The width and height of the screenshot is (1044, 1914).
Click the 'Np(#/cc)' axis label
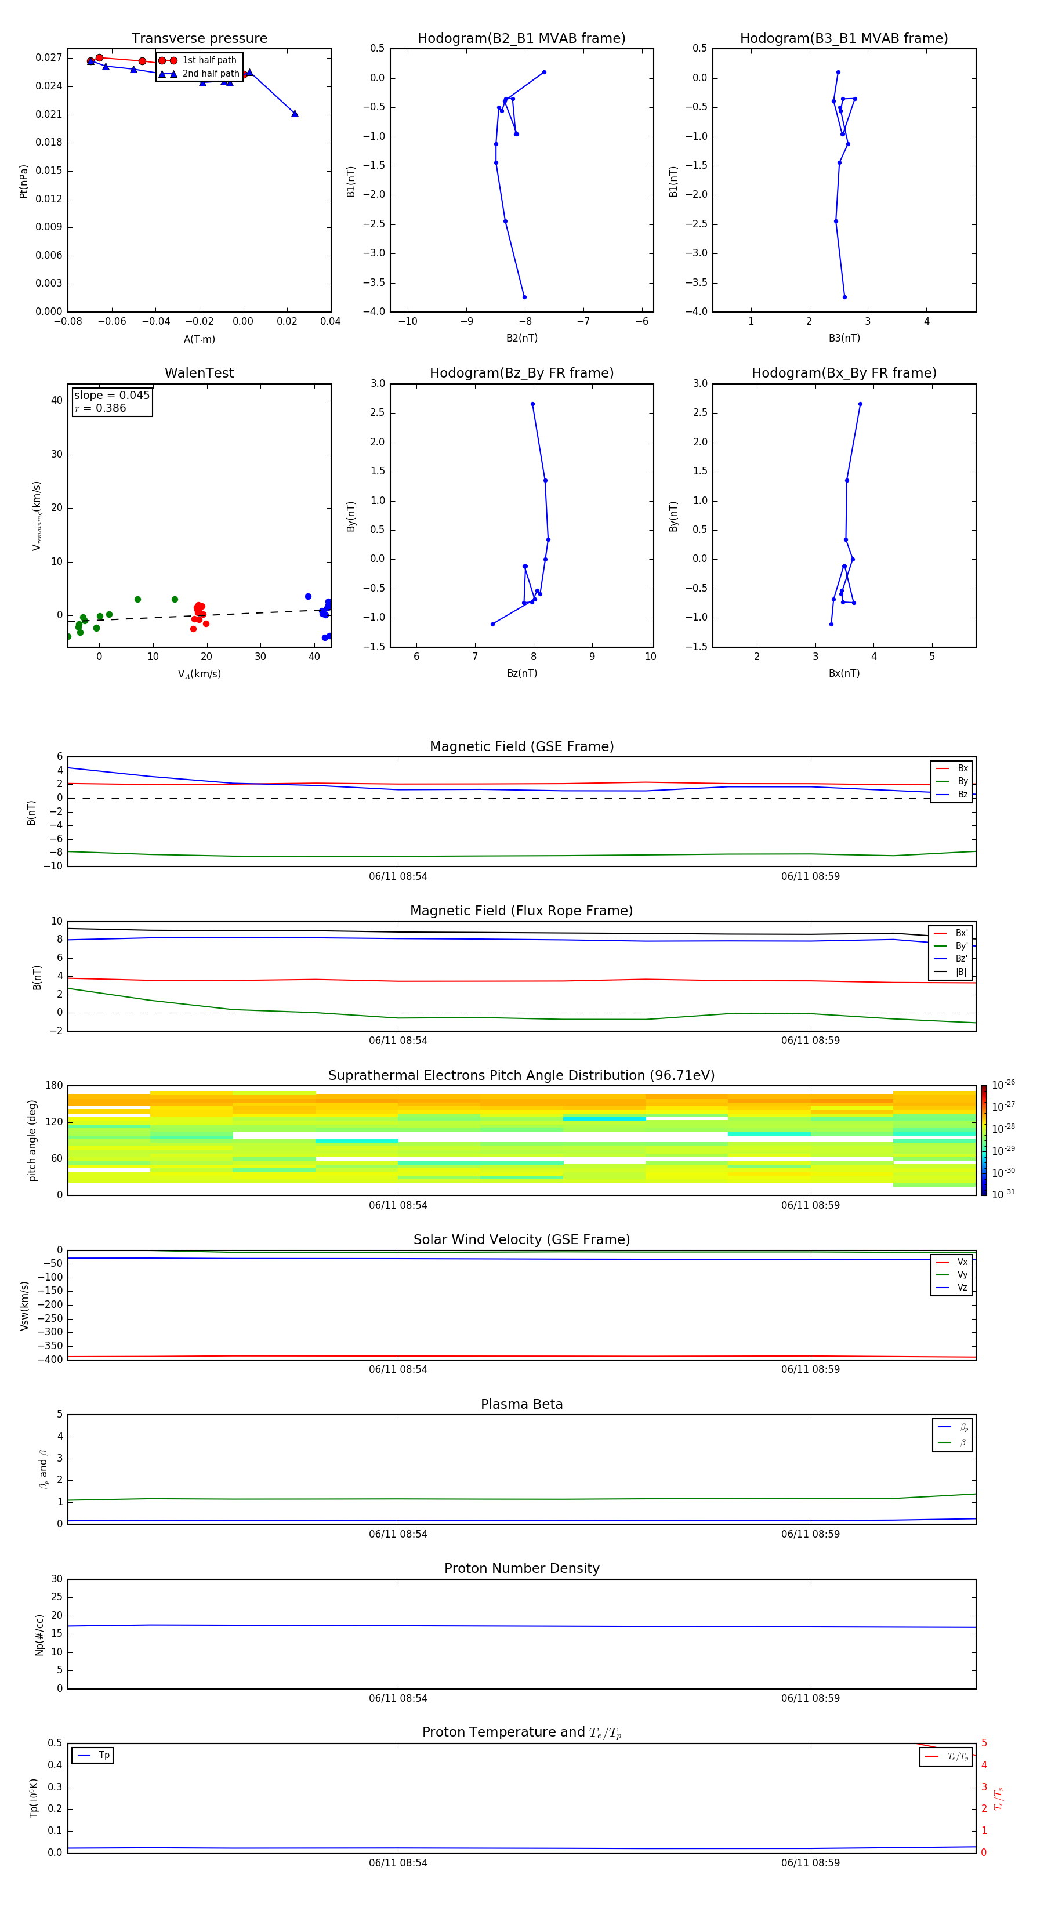(x=40, y=1634)
